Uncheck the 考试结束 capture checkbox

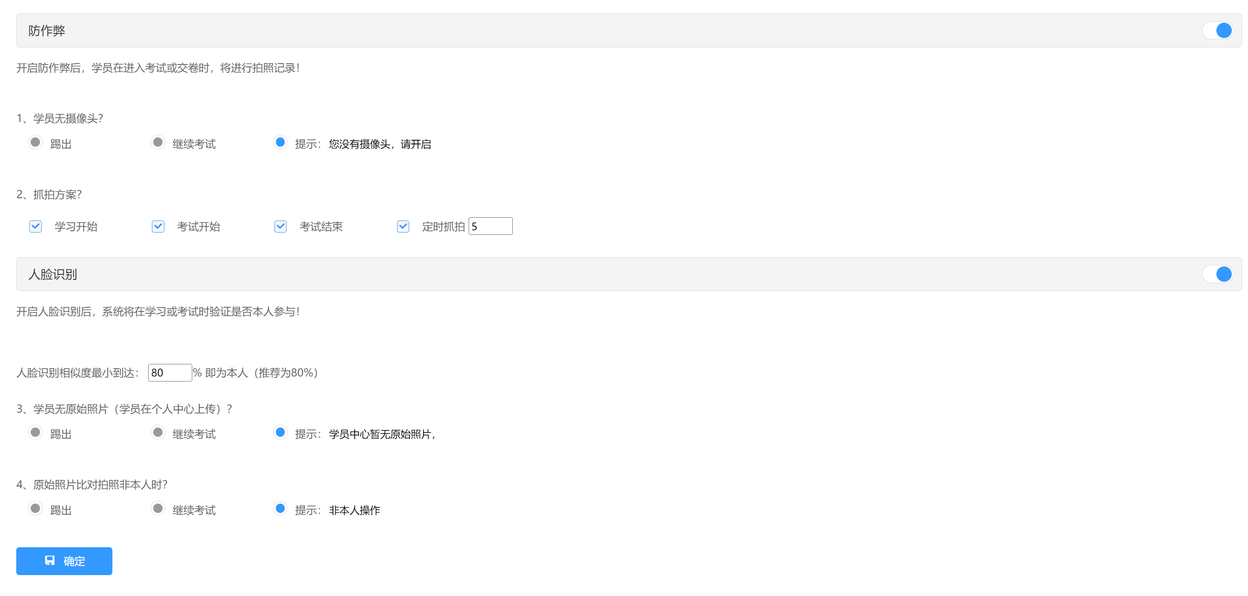point(281,227)
